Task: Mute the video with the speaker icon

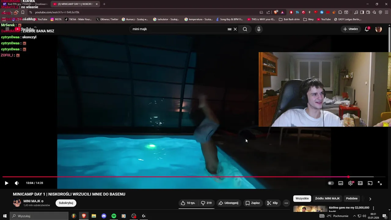Action: pyautogui.click(x=16, y=183)
